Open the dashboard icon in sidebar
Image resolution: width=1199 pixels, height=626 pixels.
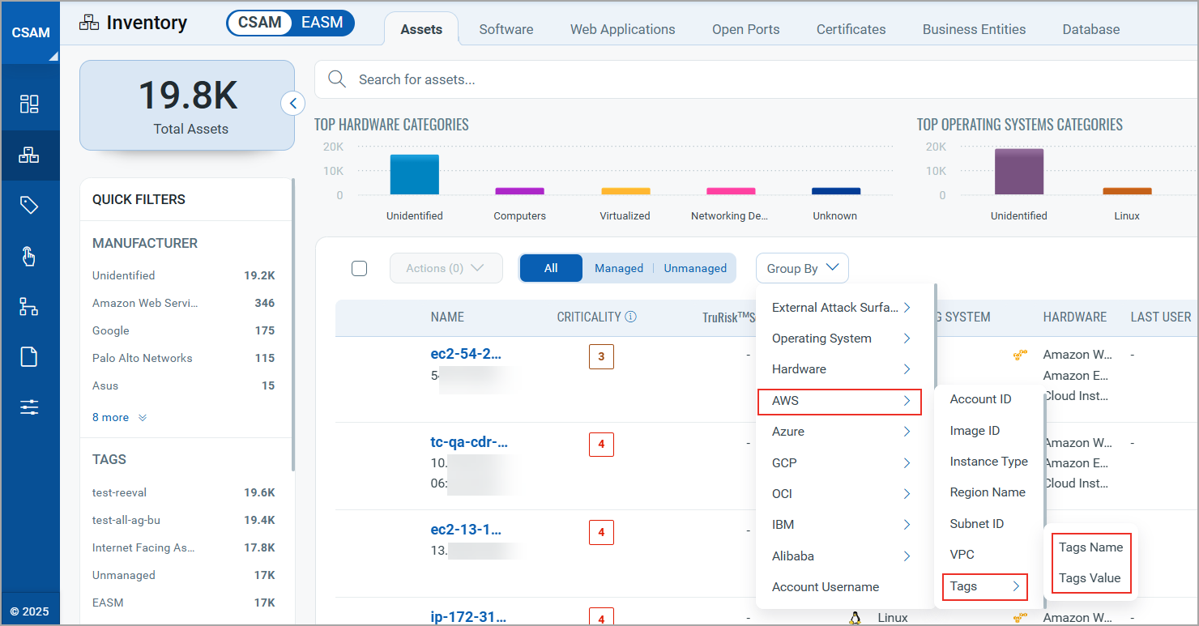(29, 104)
